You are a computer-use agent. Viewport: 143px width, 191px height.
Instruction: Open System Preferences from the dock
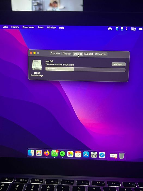[x=94, y=155]
